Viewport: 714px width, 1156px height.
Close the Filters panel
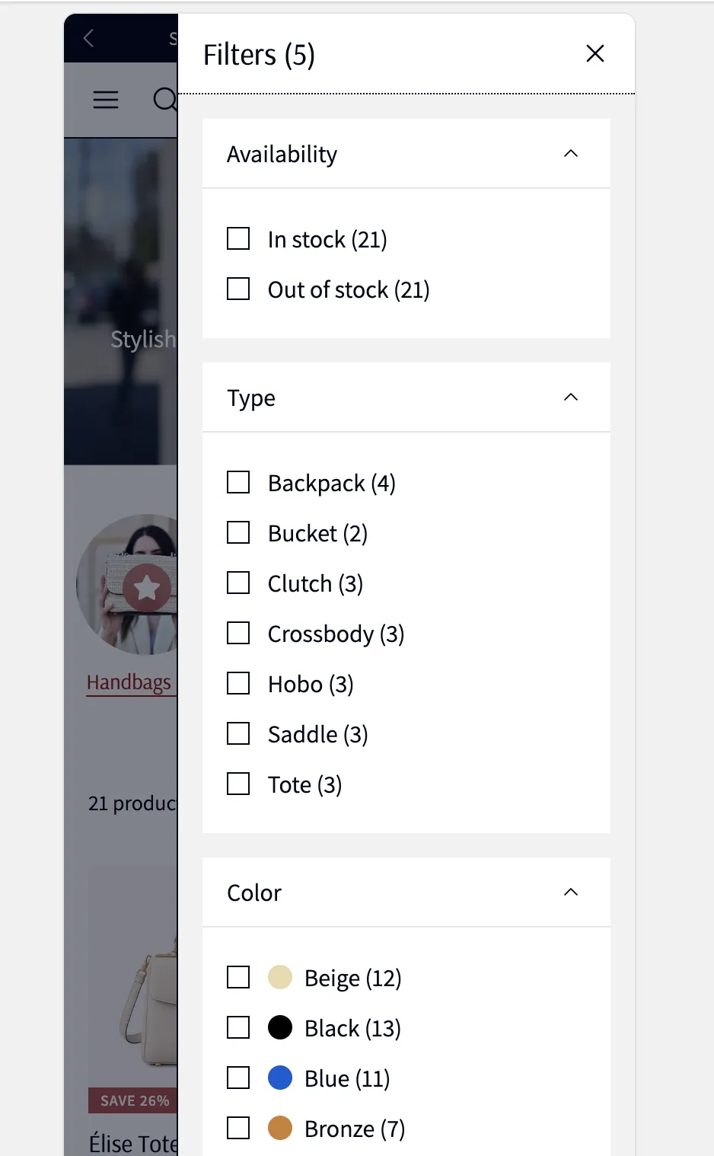594,53
